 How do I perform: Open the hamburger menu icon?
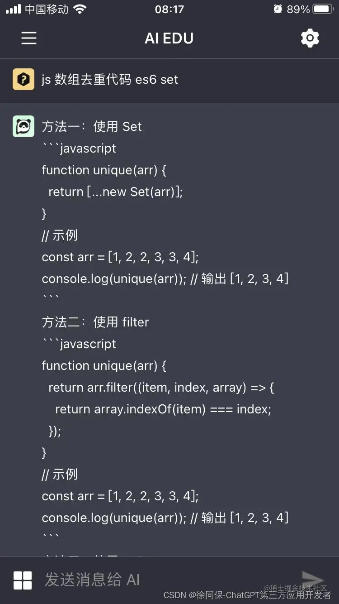29,38
